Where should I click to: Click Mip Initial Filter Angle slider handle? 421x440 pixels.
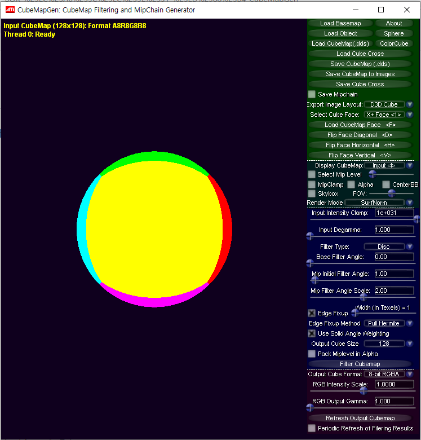click(315, 280)
